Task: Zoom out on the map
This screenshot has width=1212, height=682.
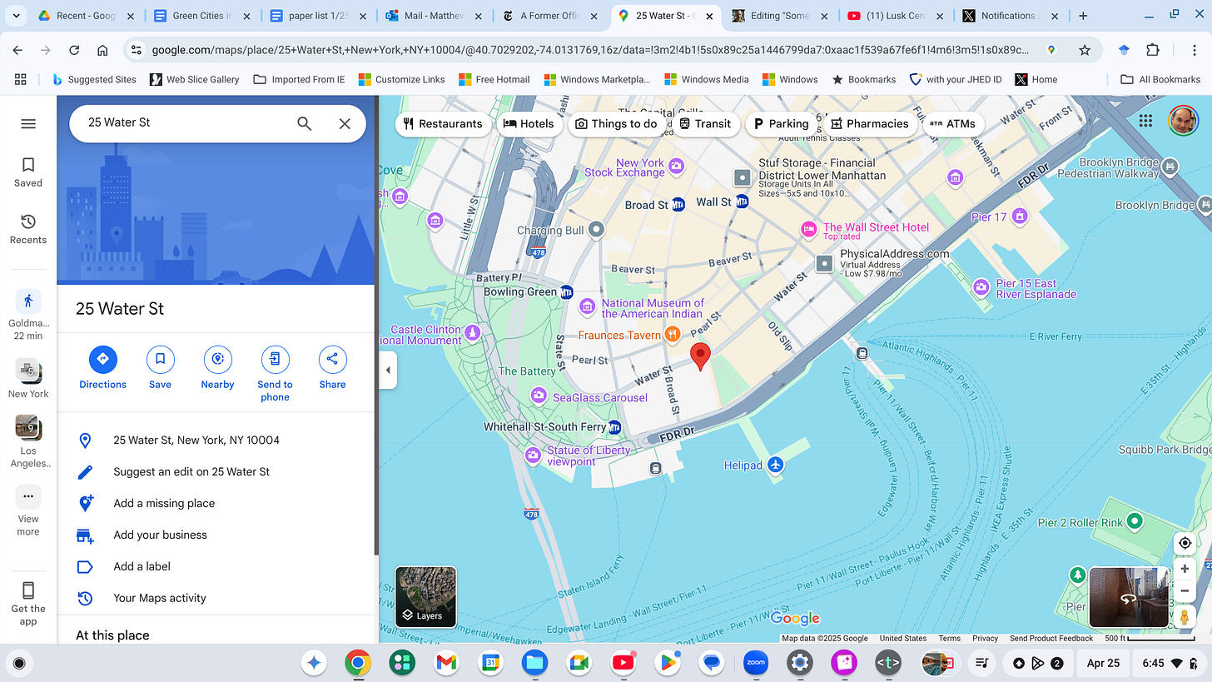Action: (x=1185, y=591)
